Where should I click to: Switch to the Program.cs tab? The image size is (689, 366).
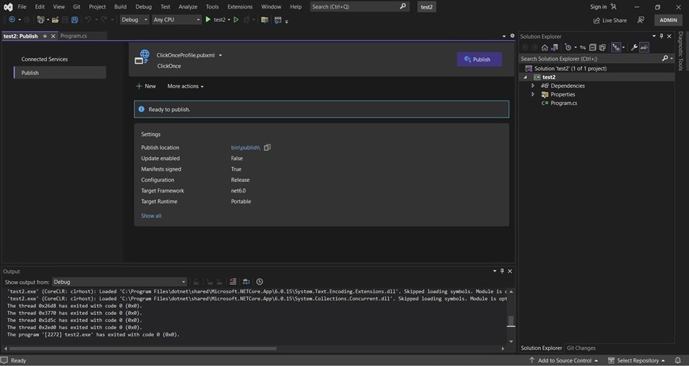(74, 36)
